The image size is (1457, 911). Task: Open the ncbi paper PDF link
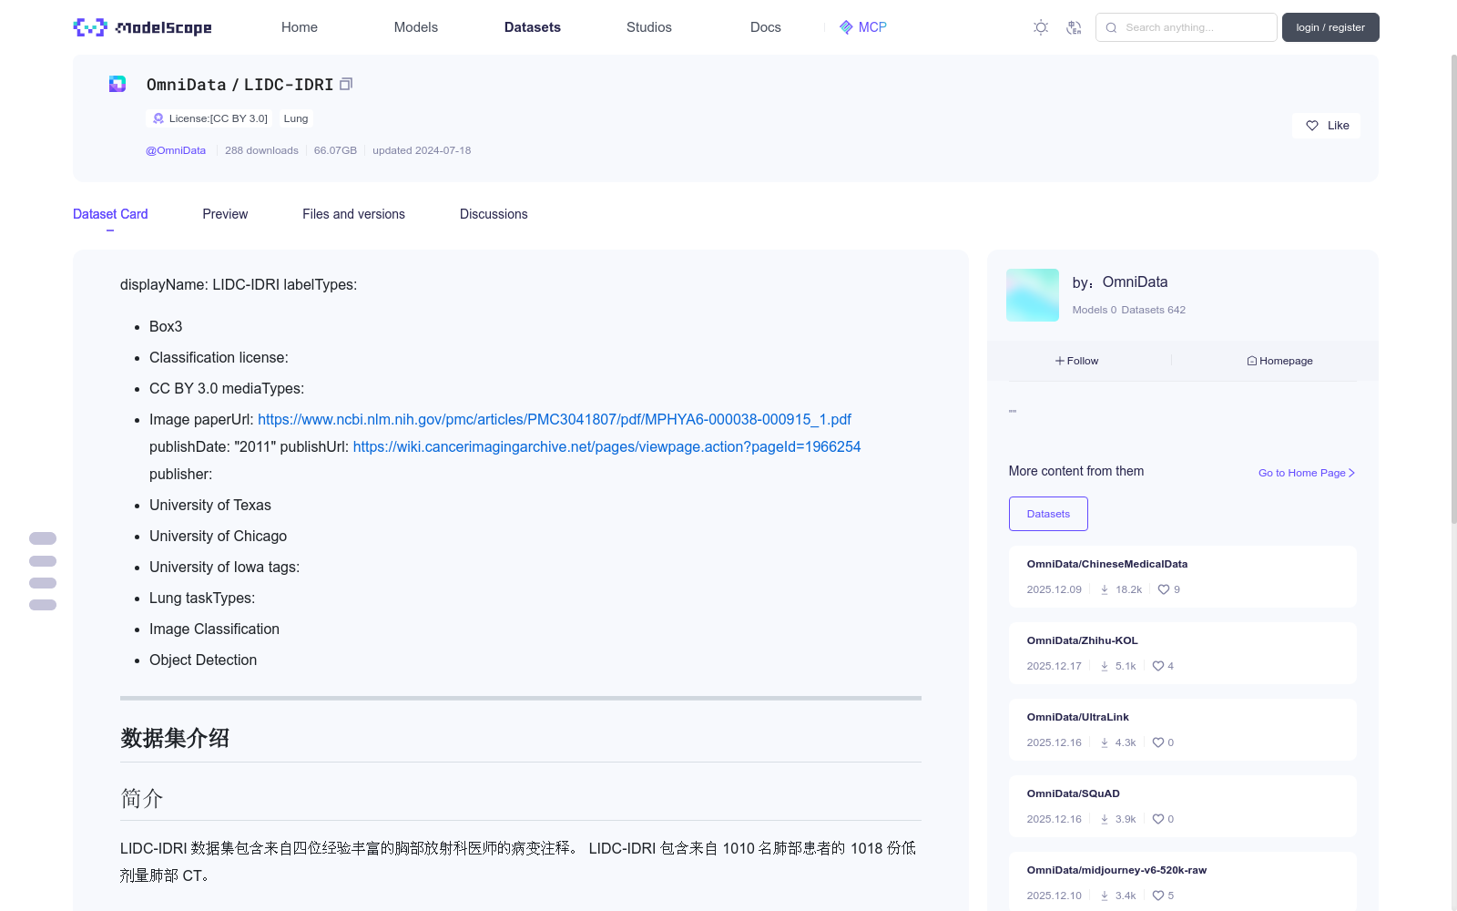pos(555,419)
